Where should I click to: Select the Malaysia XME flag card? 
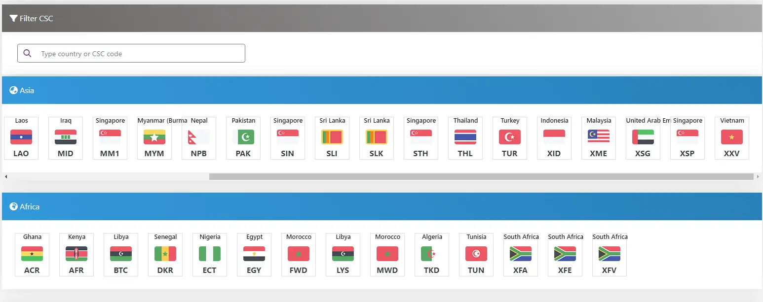(599, 138)
